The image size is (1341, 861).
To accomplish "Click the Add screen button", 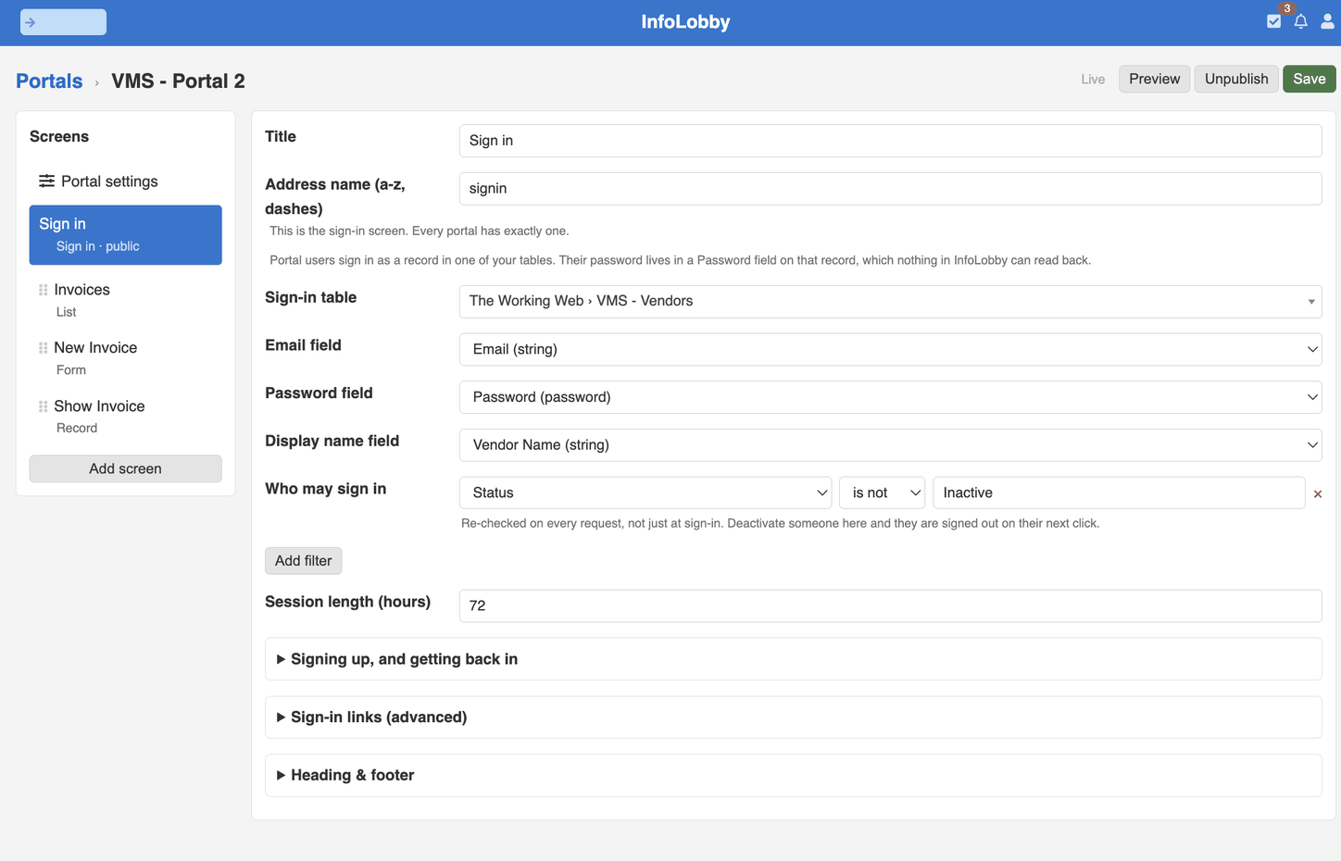I will 125,468.
